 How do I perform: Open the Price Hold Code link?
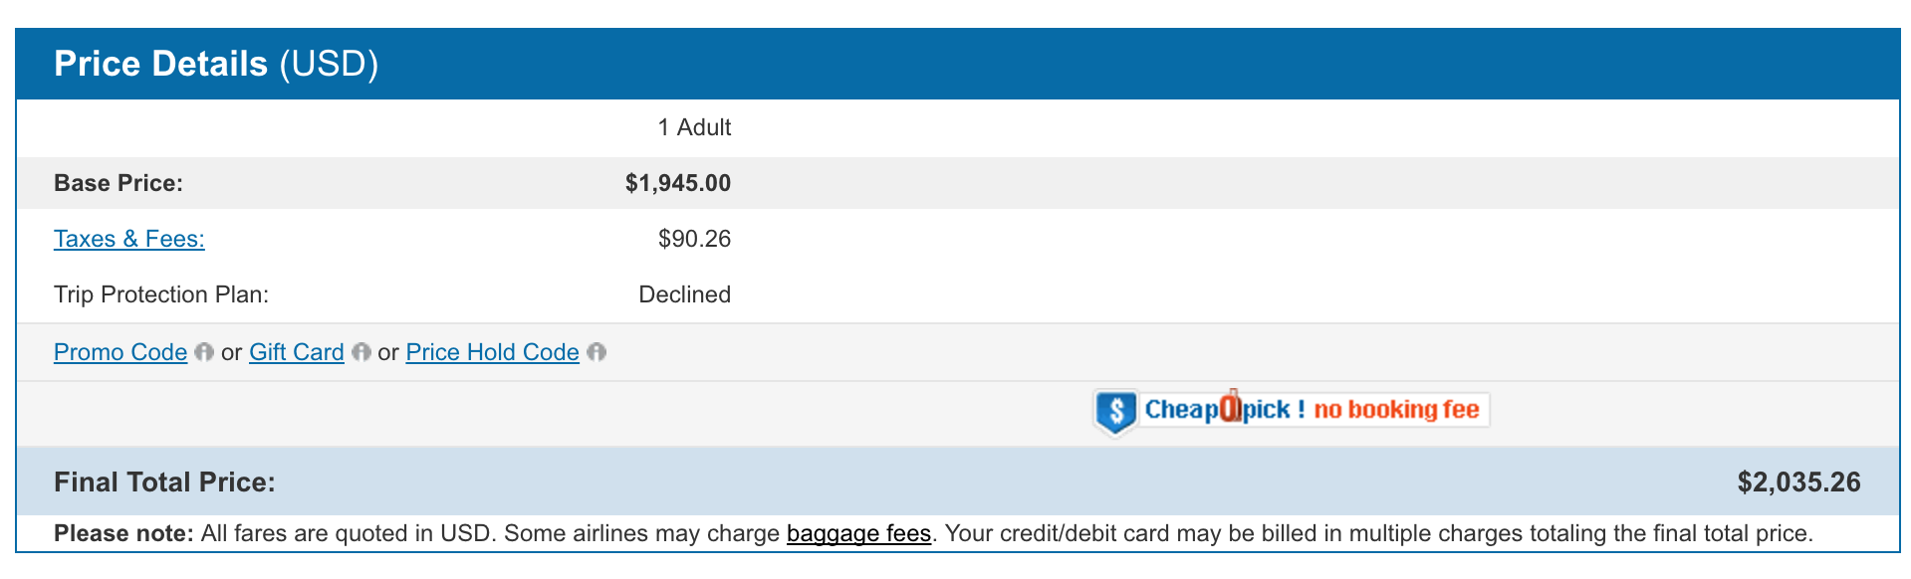pos(492,352)
